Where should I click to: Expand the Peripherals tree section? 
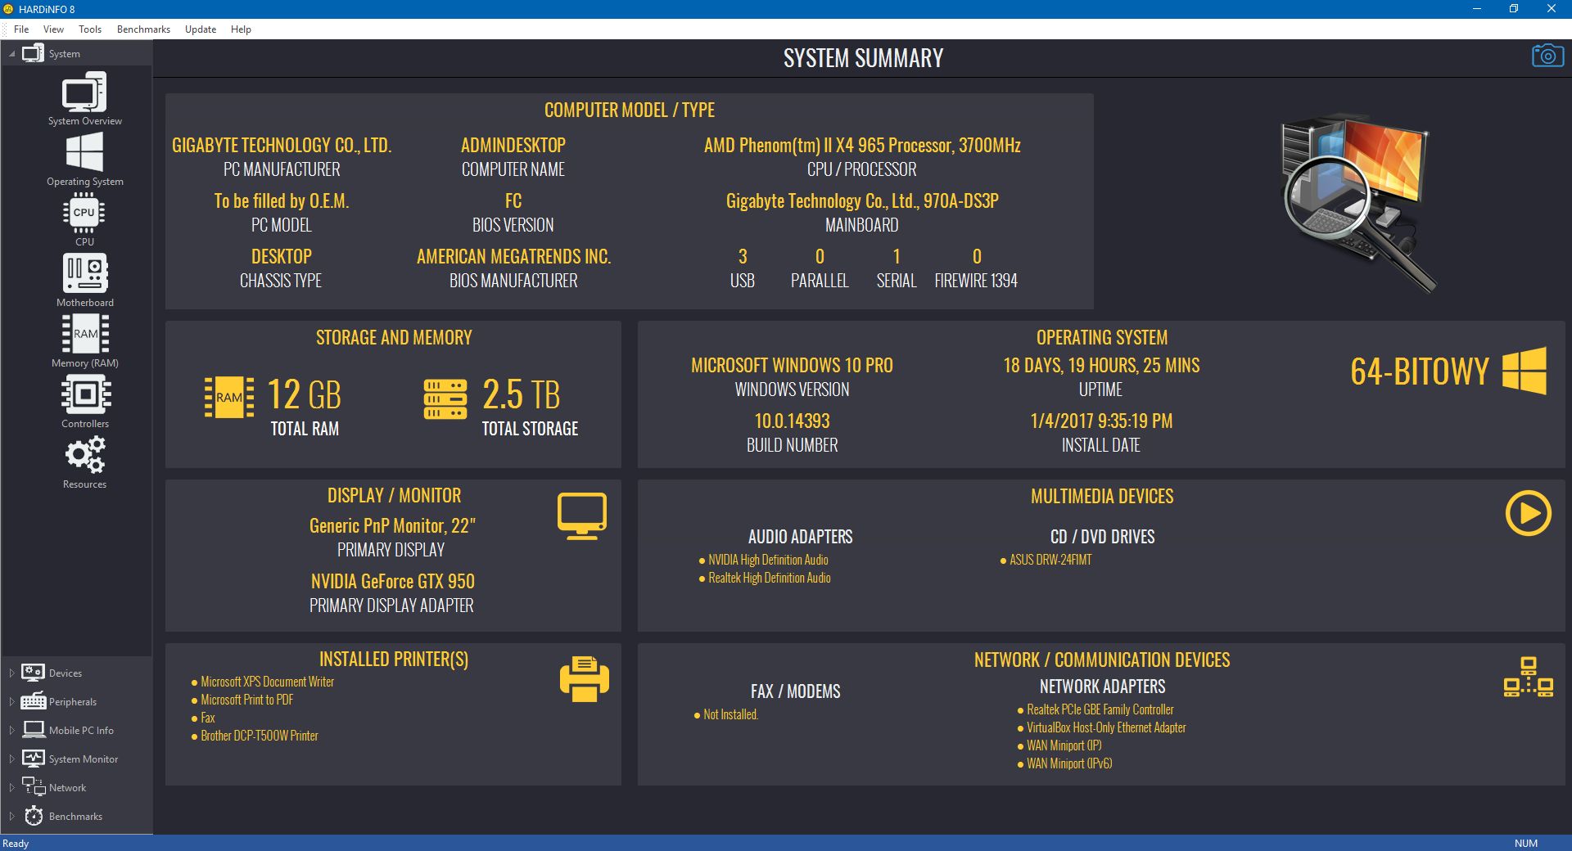click(x=11, y=701)
